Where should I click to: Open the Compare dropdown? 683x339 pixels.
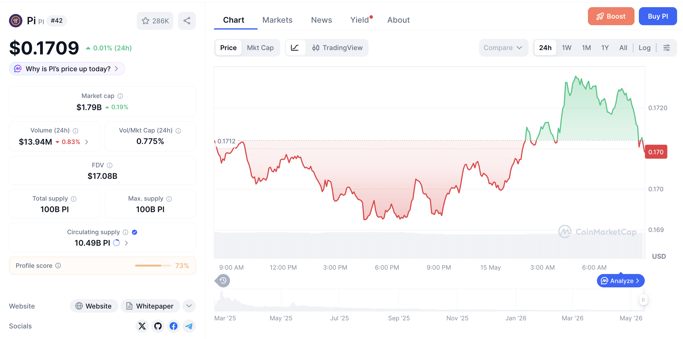[x=503, y=48]
